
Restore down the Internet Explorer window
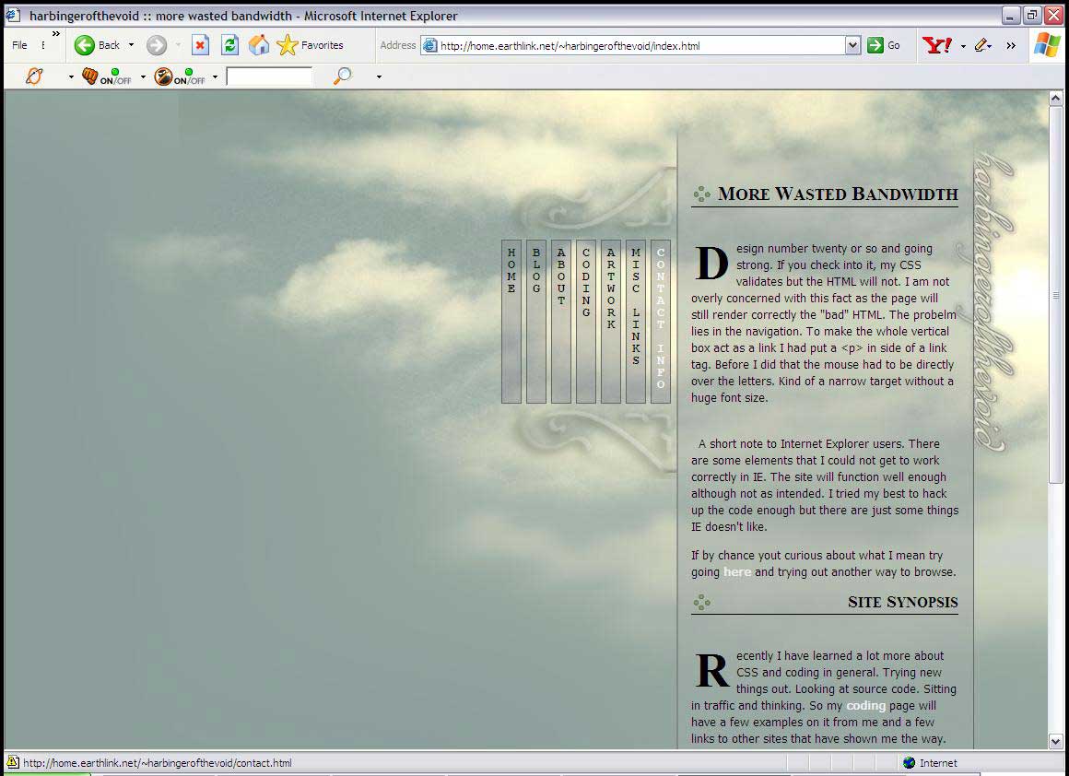tap(1031, 15)
